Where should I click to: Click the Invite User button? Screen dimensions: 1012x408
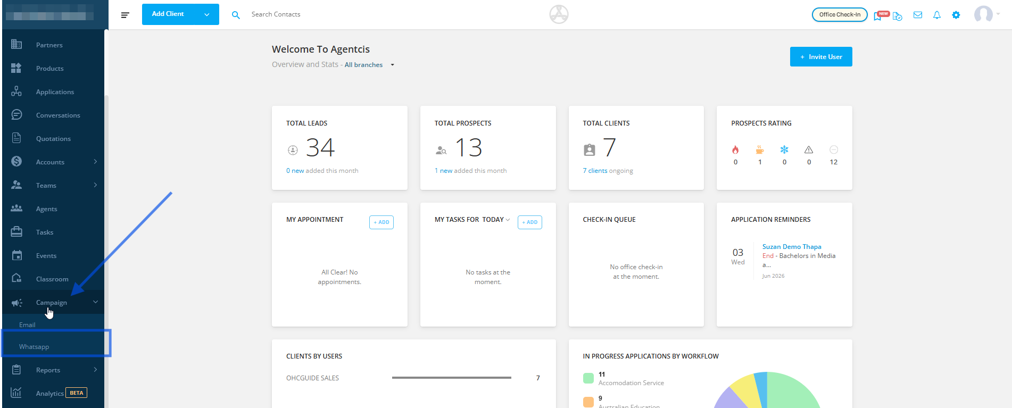pyautogui.click(x=821, y=56)
